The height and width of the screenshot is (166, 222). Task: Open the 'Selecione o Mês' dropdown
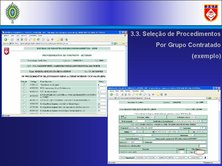(153, 117)
